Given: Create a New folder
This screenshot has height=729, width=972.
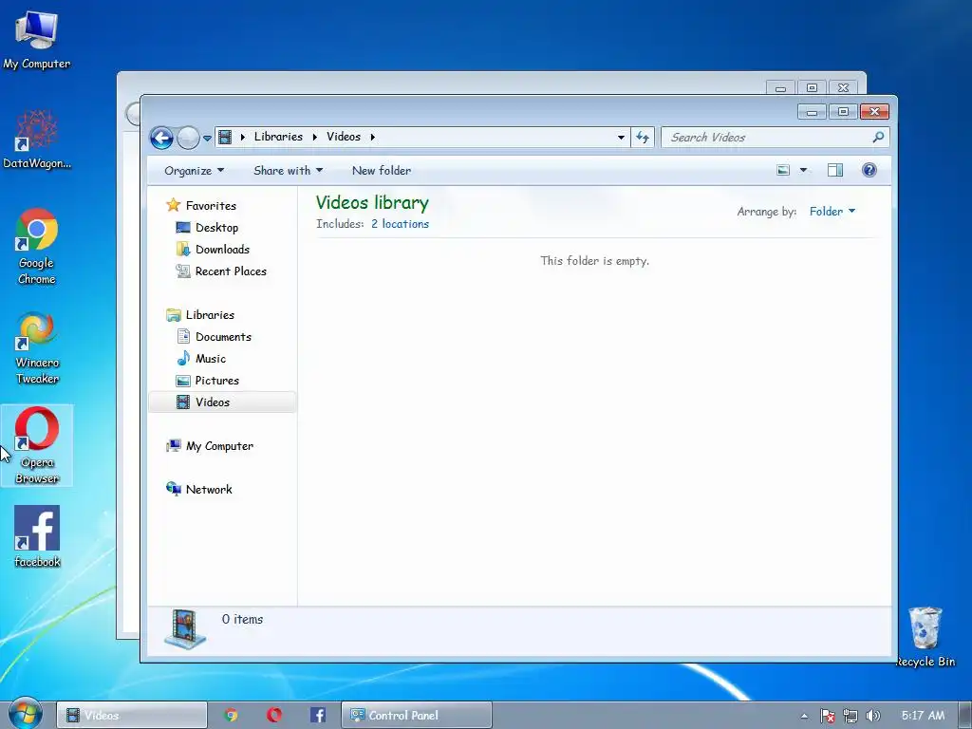Looking at the screenshot, I should (382, 171).
